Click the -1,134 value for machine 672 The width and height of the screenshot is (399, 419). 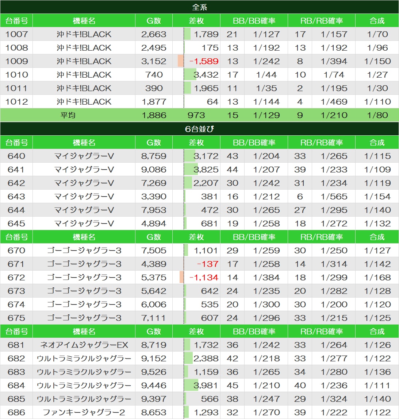pos(204,278)
